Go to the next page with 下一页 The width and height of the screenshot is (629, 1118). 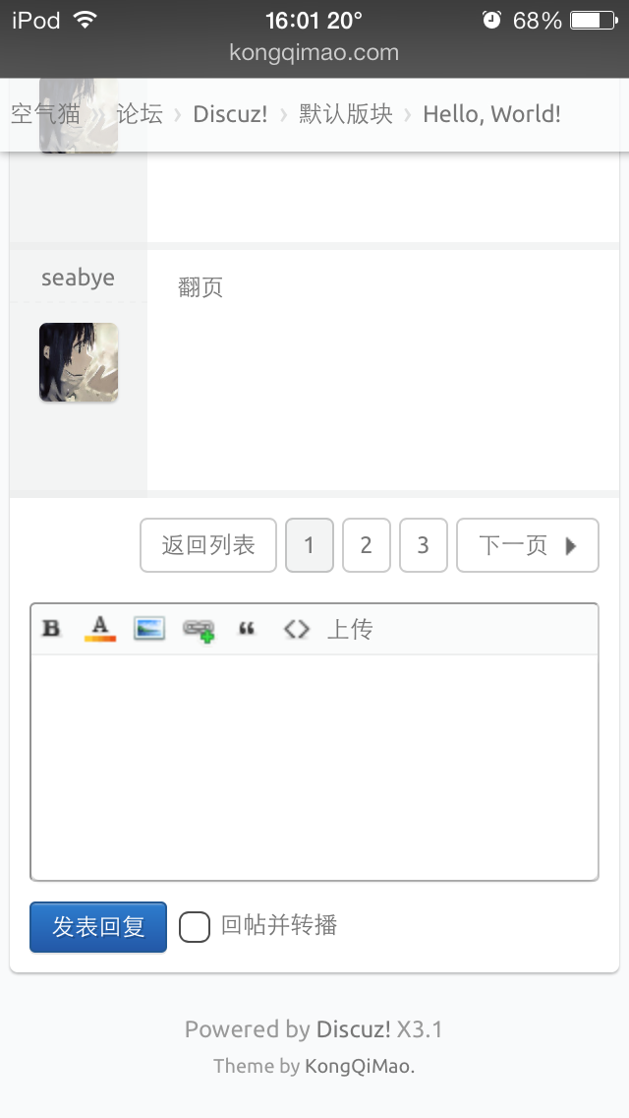[527, 545]
